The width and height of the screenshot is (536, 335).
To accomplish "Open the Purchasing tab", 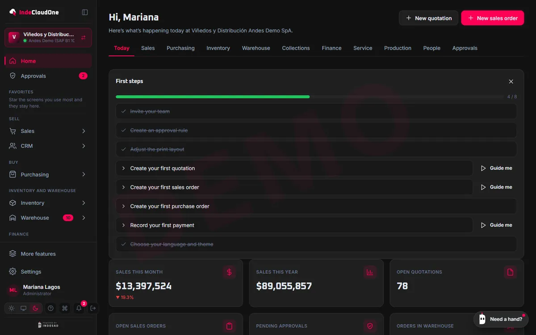I will [x=180, y=48].
